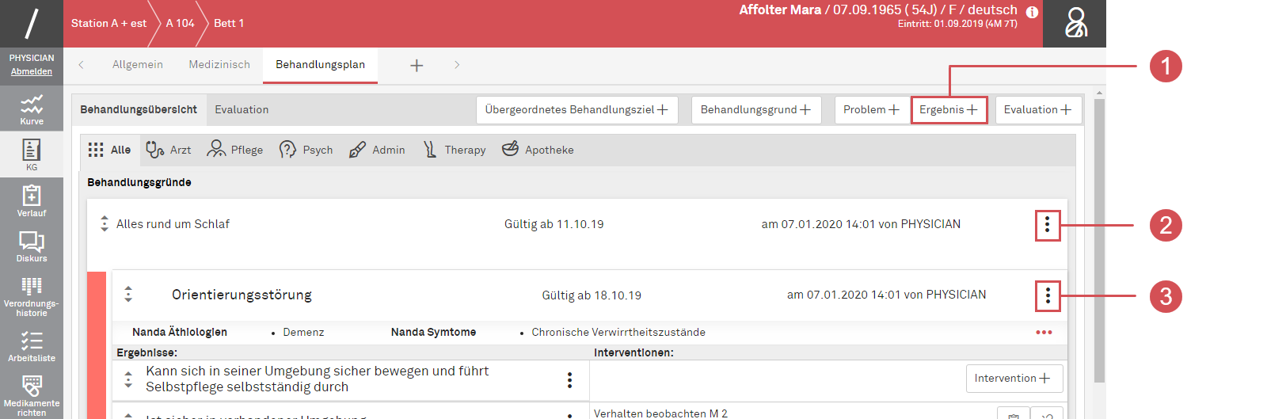The image size is (1267, 419).
Task: Open the Arbeitsliste sidebar section
Action: click(x=32, y=346)
